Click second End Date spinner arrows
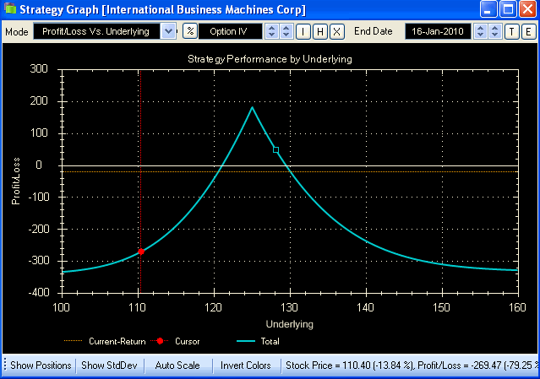Viewport: 540px width, 379px height. [494, 31]
